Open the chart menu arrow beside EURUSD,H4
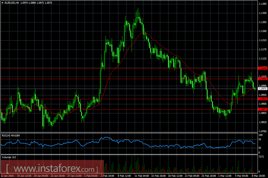Viewport: 268px width, 178px height. coord(2,3)
